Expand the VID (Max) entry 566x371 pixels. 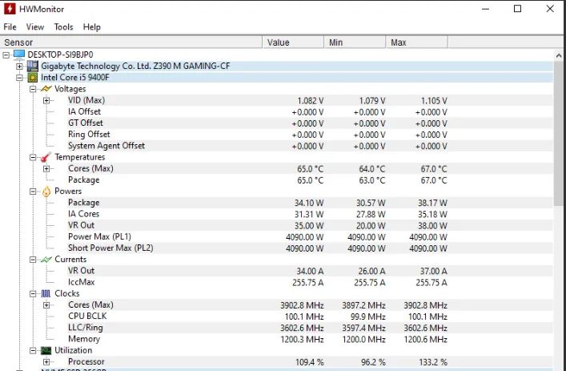(x=46, y=100)
